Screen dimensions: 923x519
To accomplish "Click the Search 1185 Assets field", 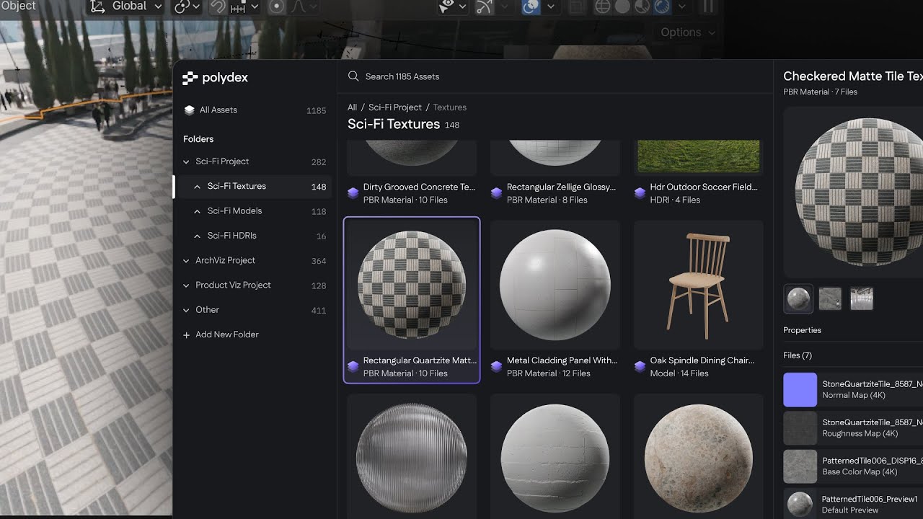I will click(x=555, y=76).
